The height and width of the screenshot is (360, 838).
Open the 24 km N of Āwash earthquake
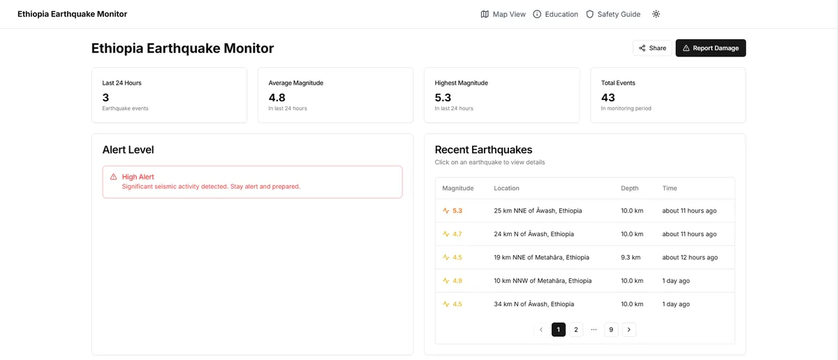(585, 234)
